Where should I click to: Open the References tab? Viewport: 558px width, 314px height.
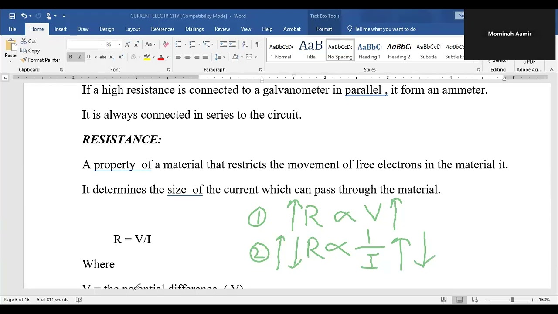163,29
